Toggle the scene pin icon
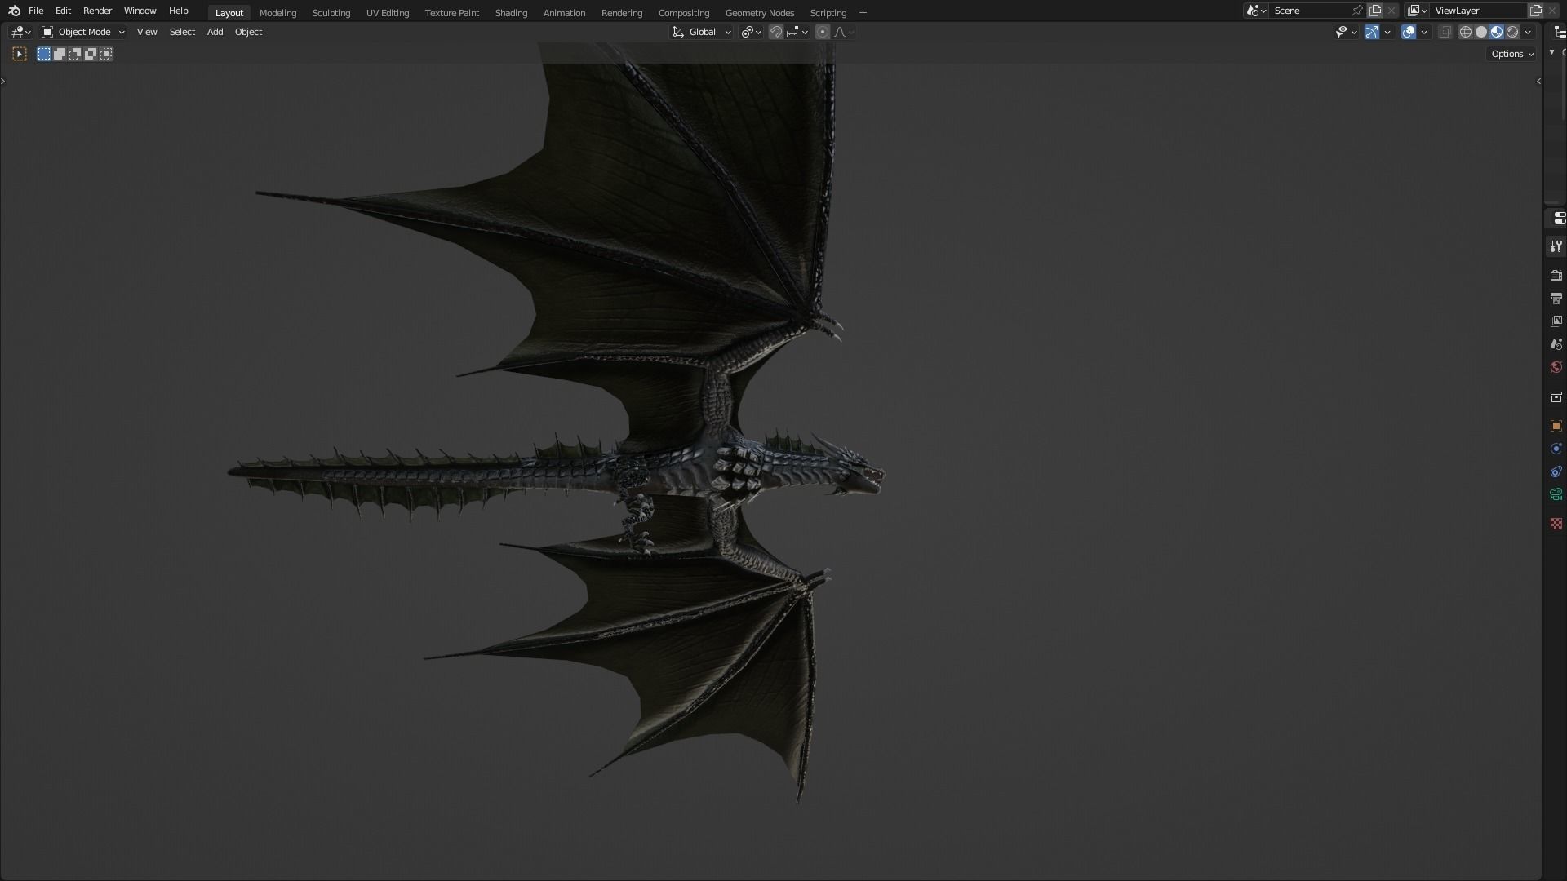The image size is (1567, 881). (x=1357, y=11)
